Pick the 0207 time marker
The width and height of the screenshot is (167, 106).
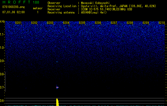pos(114,23)
